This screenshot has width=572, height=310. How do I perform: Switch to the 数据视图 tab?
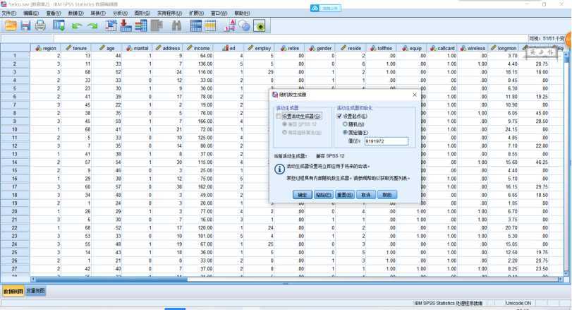click(x=13, y=291)
